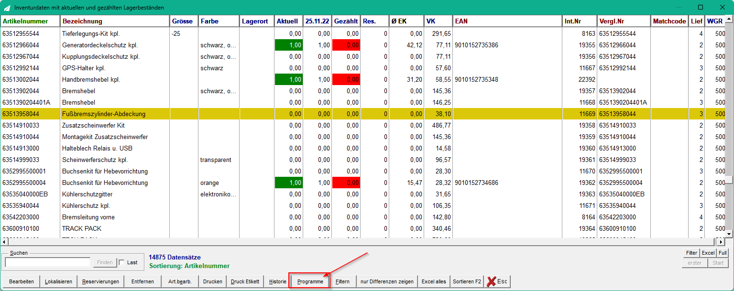Select row Kupplungsdeckelschutz kpl.
This screenshot has width=734, height=291.
tap(362, 56)
